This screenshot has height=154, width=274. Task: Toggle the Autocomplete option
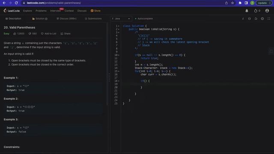pyautogui.click(x=144, y=19)
